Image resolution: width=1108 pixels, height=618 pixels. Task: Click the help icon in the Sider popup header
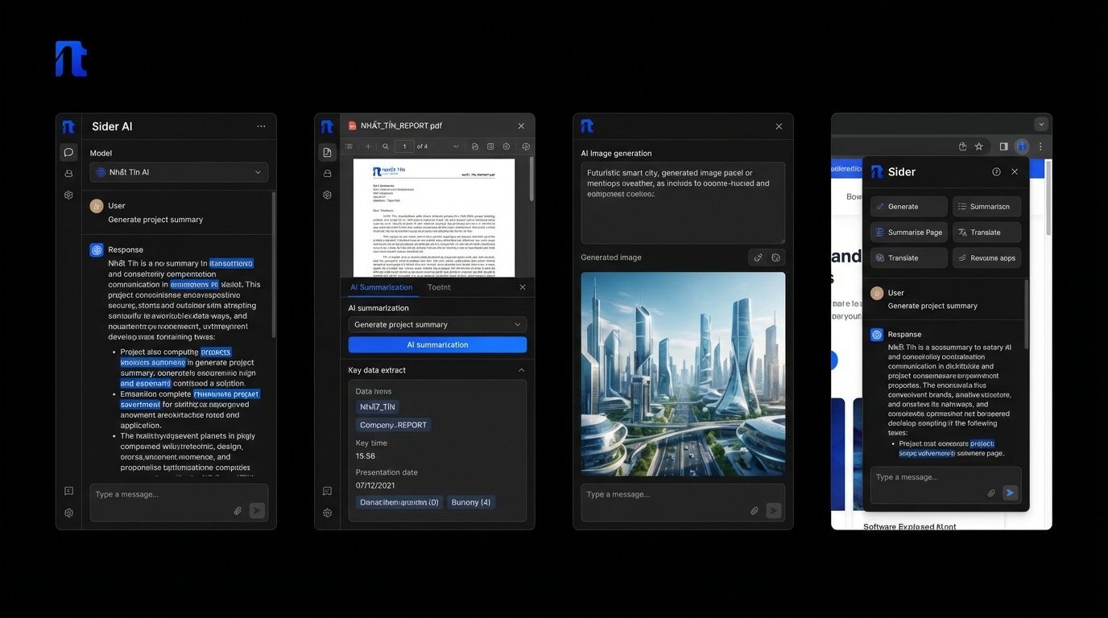tap(996, 171)
